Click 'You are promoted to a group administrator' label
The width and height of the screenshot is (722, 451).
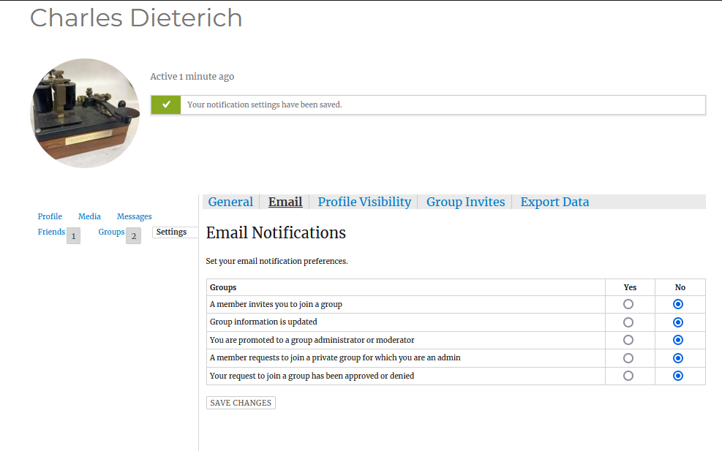coord(312,340)
